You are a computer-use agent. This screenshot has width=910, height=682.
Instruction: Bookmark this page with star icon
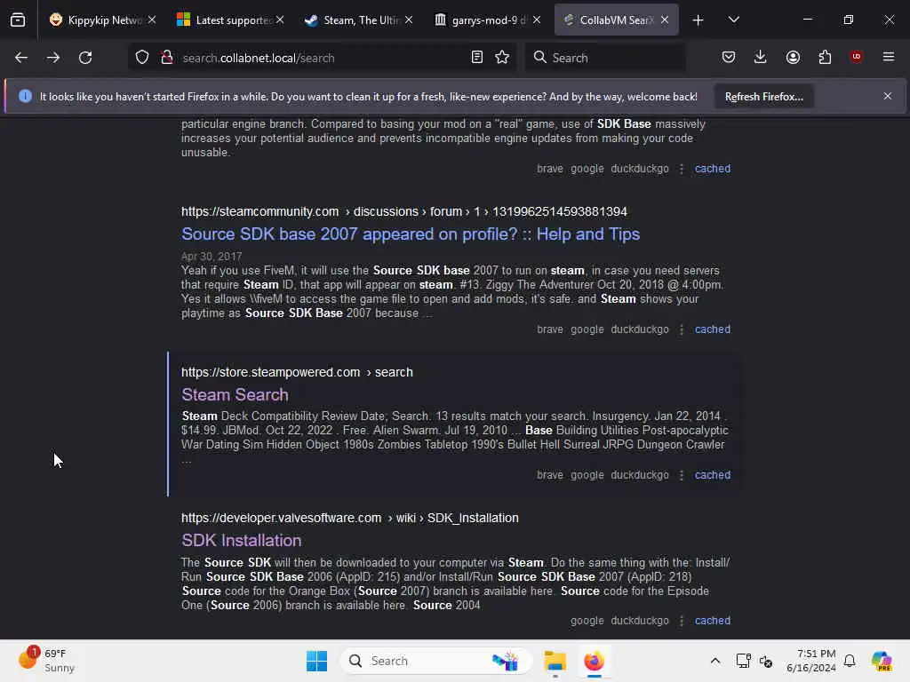[x=502, y=58]
